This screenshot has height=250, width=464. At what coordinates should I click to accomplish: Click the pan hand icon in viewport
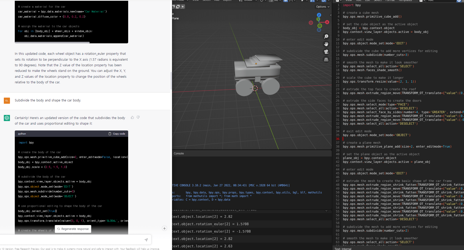tap(326, 44)
